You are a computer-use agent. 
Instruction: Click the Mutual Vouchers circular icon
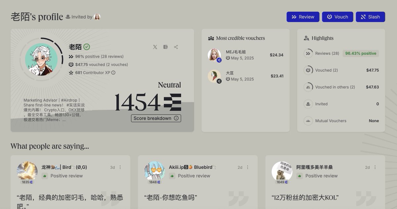(308, 121)
